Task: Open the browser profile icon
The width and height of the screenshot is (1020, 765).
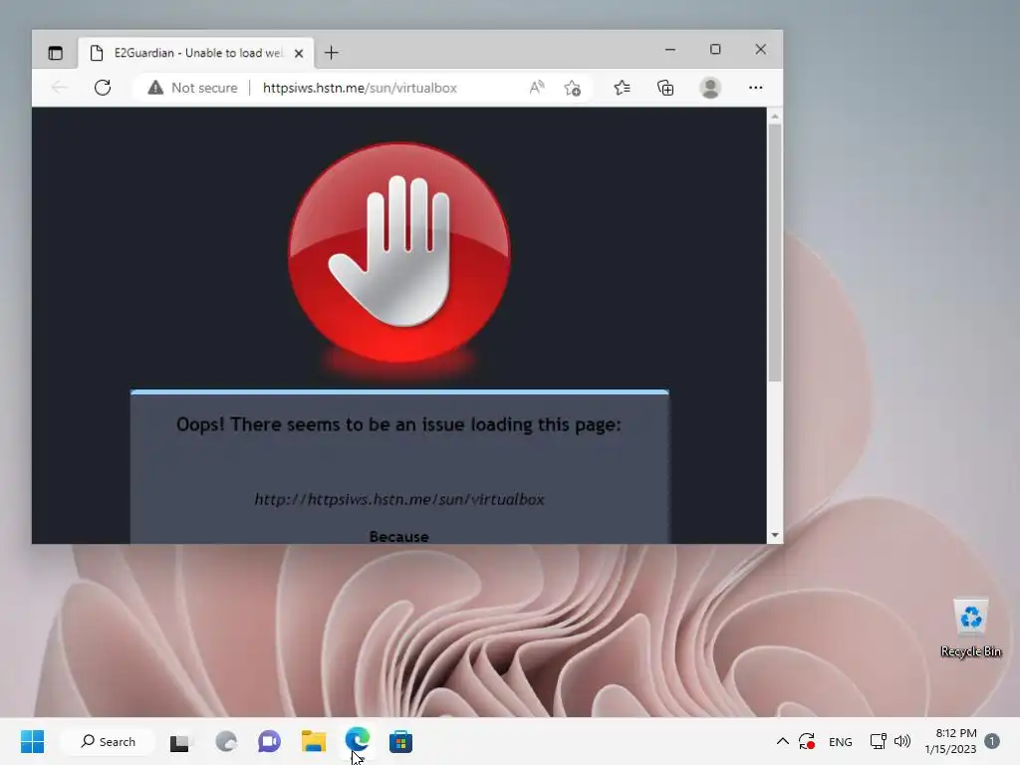Action: click(710, 88)
